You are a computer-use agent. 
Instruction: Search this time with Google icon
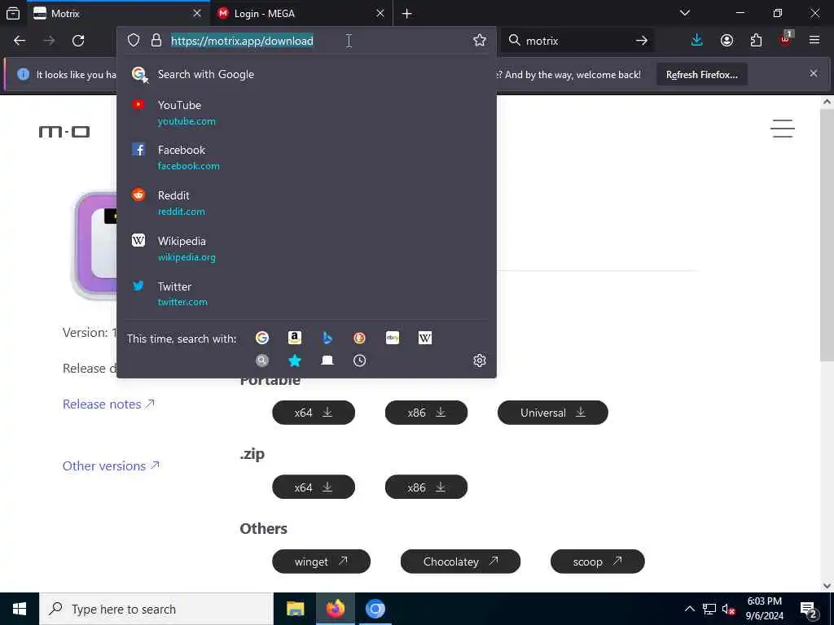pyautogui.click(x=262, y=338)
